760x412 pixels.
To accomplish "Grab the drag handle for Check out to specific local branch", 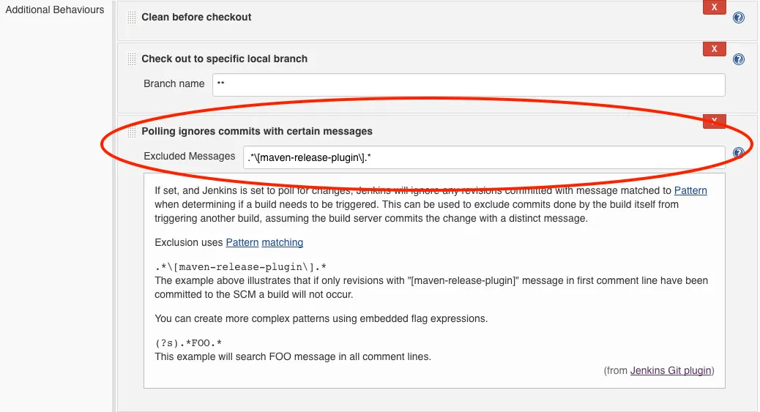I will click(x=132, y=59).
